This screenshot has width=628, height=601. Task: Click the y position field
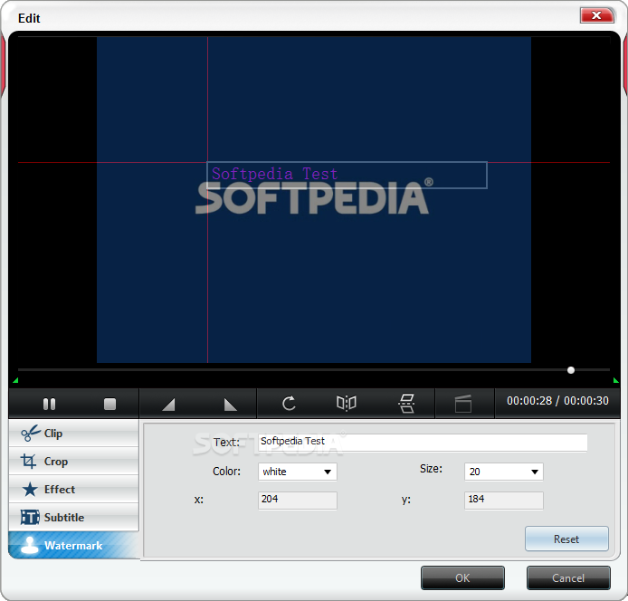(x=504, y=501)
